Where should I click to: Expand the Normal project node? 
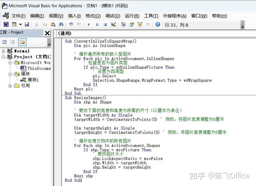[3, 51]
